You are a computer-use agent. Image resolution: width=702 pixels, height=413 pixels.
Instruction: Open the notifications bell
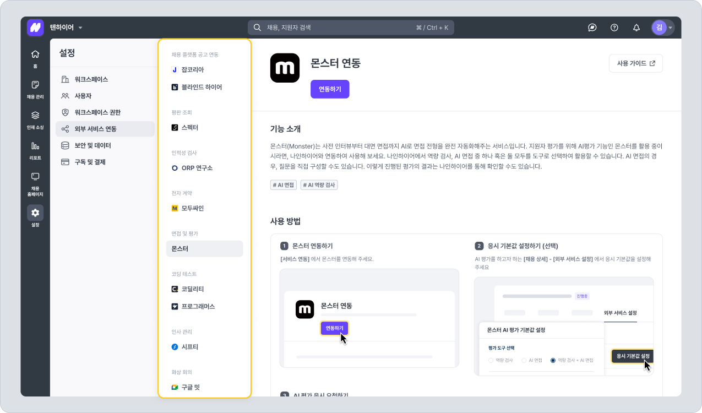tap(636, 28)
